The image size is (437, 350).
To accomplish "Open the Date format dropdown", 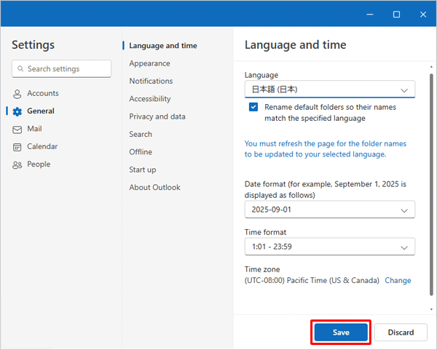I will [x=330, y=210].
